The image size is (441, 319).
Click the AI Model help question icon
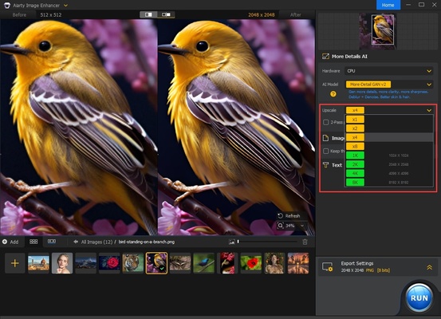(x=333, y=94)
